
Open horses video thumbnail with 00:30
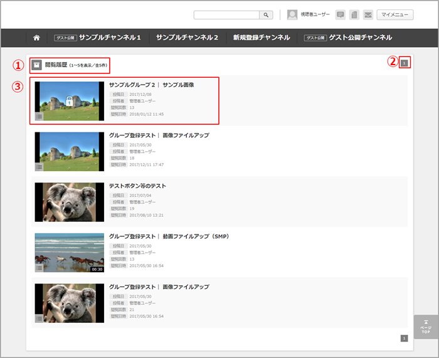click(x=70, y=253)
